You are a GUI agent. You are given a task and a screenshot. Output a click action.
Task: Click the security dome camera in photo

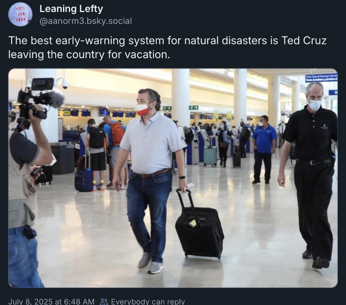(x=64, y=84)
